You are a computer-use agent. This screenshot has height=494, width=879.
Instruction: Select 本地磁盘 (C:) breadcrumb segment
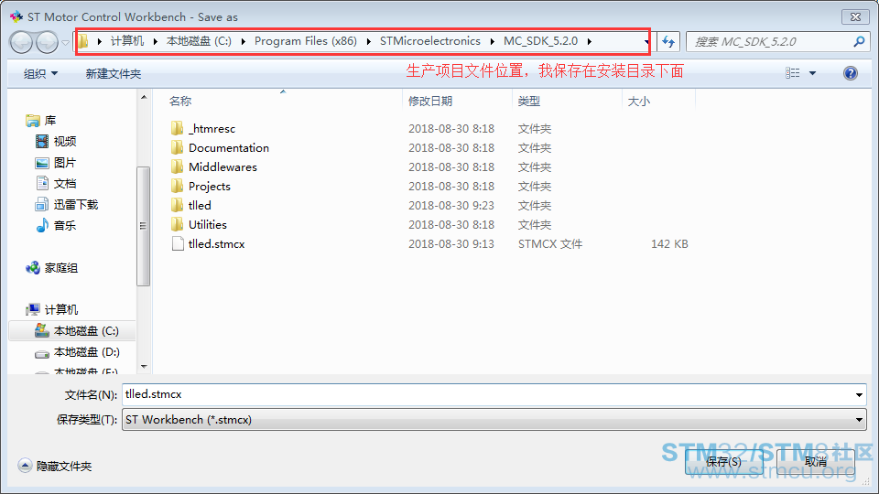click(199, 41)
